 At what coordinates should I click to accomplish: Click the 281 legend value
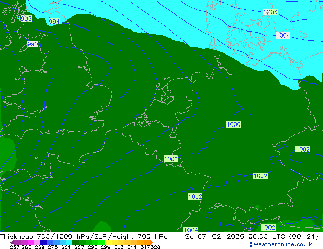(x=66, y=247)
